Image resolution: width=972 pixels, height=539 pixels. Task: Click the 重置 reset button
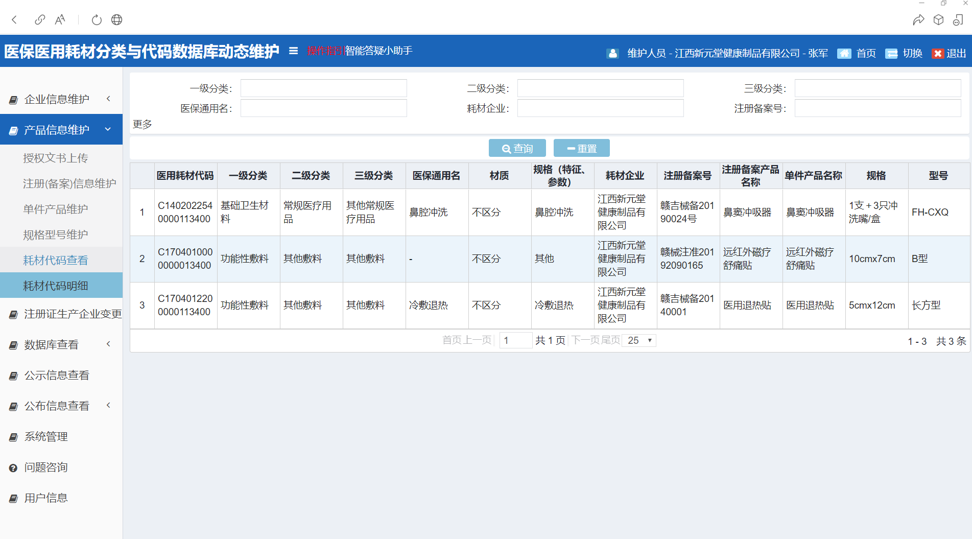pos(581,148)
